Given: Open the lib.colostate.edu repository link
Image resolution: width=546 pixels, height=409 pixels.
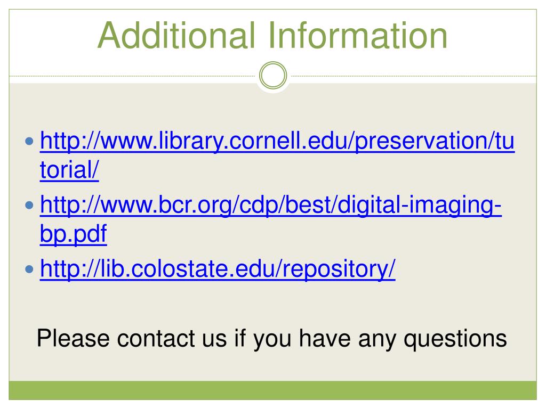Looking at the screenshot, I should [218, 269].
